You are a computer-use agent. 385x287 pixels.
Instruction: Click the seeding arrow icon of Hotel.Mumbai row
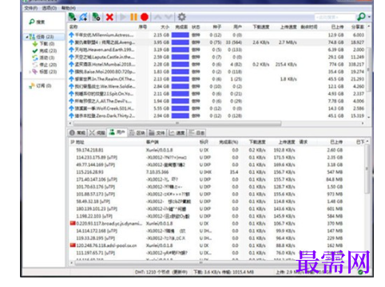(71, 65)
